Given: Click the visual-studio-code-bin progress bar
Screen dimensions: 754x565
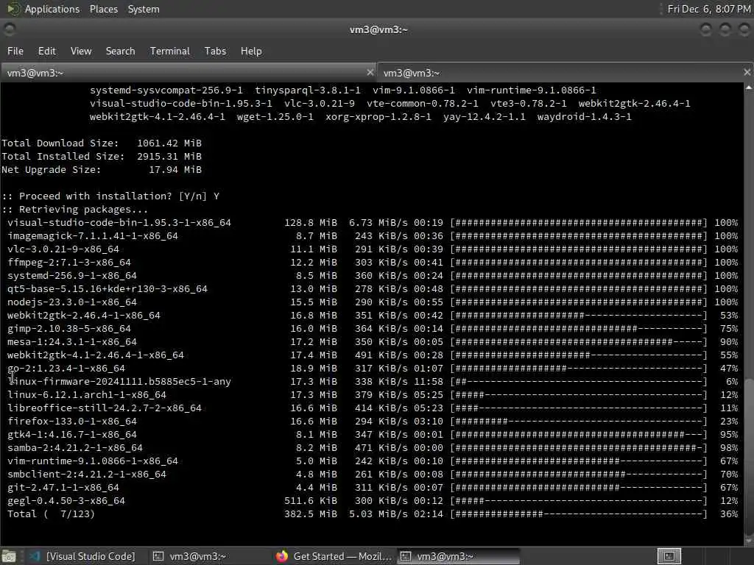Looking at the screenshot, I should pos(579,222).
